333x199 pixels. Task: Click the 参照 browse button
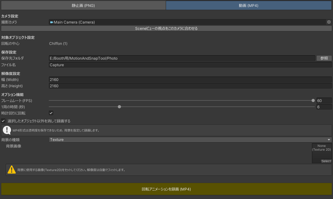click(x=324, y=58)
